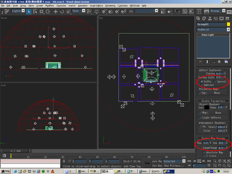Click the yellow Group01 object color swatch
Screen dimensions: 232x174
(228, 24)
